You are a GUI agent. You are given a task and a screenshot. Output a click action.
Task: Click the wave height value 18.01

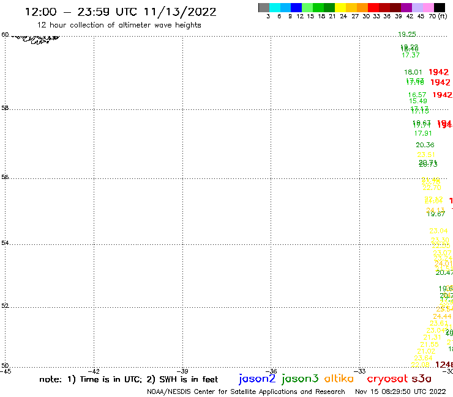[413, 72]
